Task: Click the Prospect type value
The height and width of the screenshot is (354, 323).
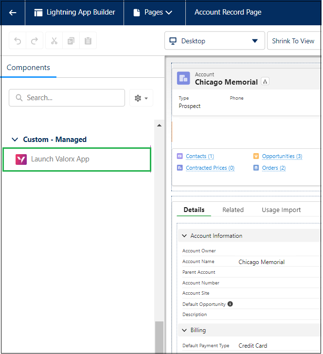Action: coord(190,106)
